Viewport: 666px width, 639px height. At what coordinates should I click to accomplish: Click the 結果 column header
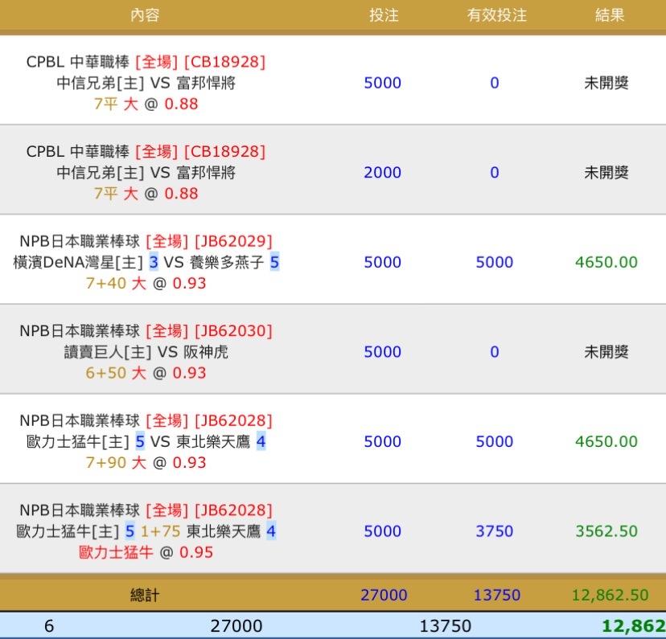[x=609, y=15]
